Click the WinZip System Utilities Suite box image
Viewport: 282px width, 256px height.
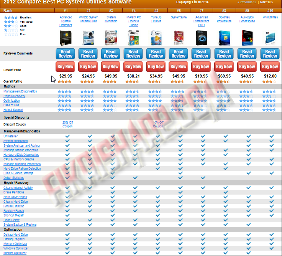point(88,38)
